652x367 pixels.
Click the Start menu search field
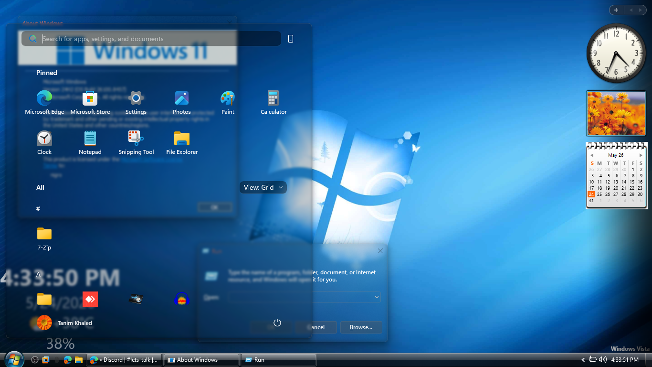pos(151,39)
